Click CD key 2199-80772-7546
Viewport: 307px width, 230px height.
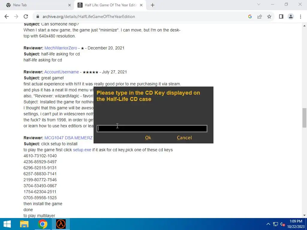click(40, 180)
